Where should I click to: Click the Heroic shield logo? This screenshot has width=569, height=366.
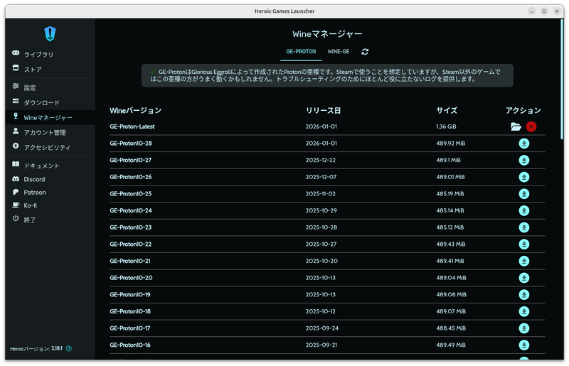coord(50,33)
